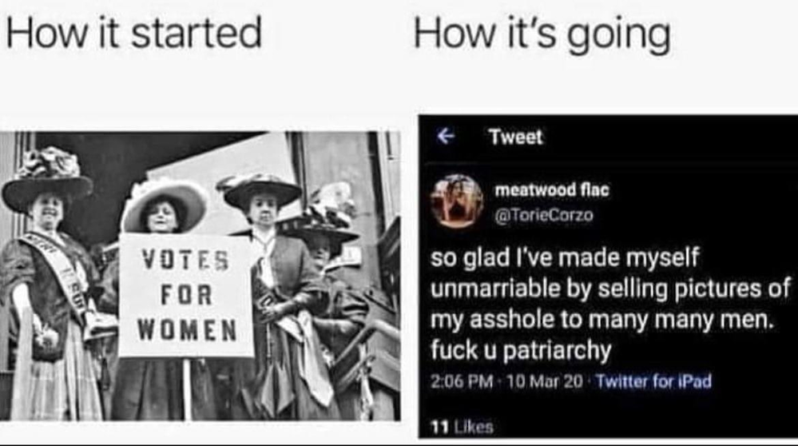This screenshot has height=446, width=798.
Task: Select the tweet line starting 'so glad'
Action: [x=565, y=258]
